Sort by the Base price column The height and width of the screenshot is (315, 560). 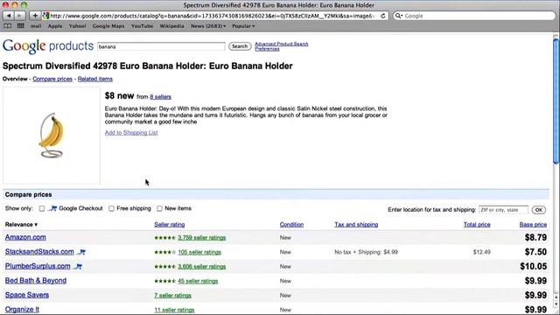(533, 225)
